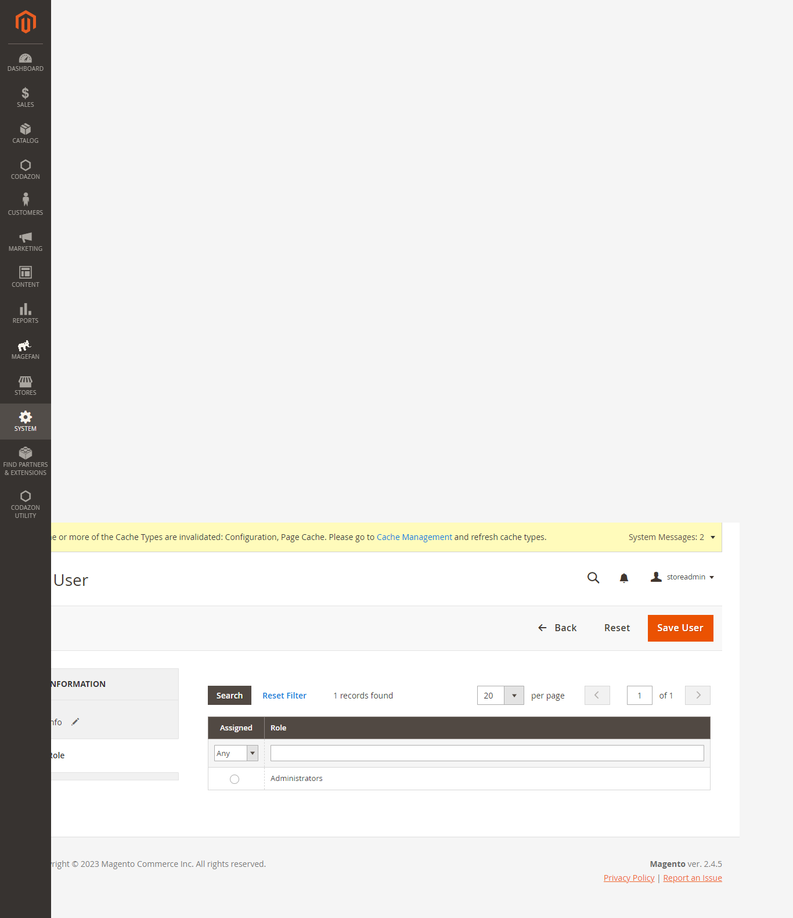Viewport: 793px width, 918px height.
Task: Click the Magento logo in the sidebar
Action: click(26, 22)
